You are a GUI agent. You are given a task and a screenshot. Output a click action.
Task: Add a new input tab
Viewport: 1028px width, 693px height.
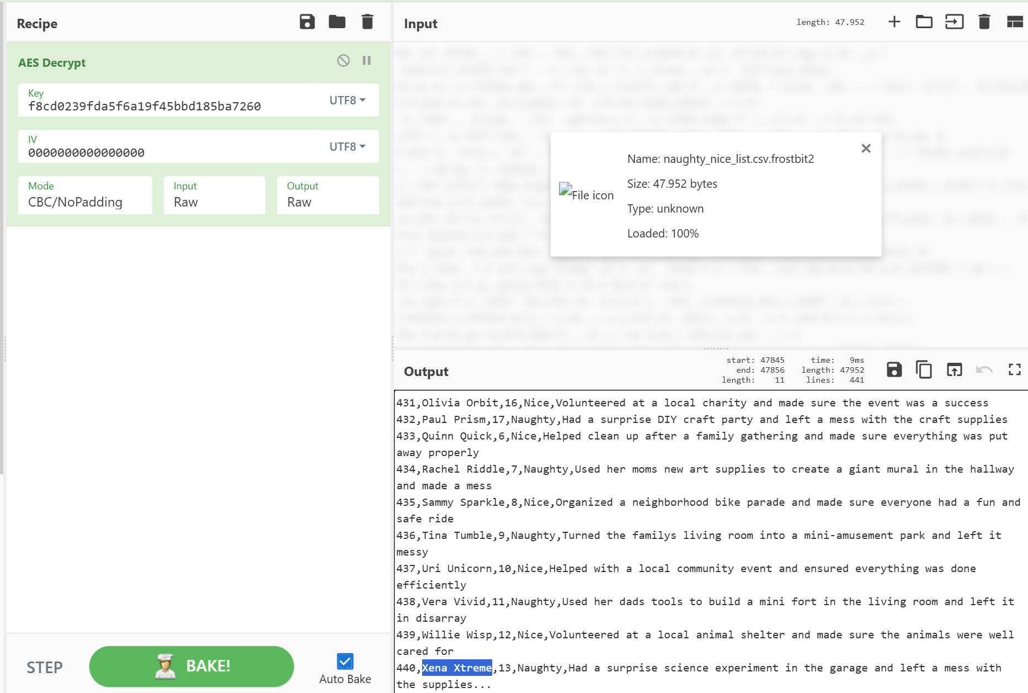pos(894,22)
